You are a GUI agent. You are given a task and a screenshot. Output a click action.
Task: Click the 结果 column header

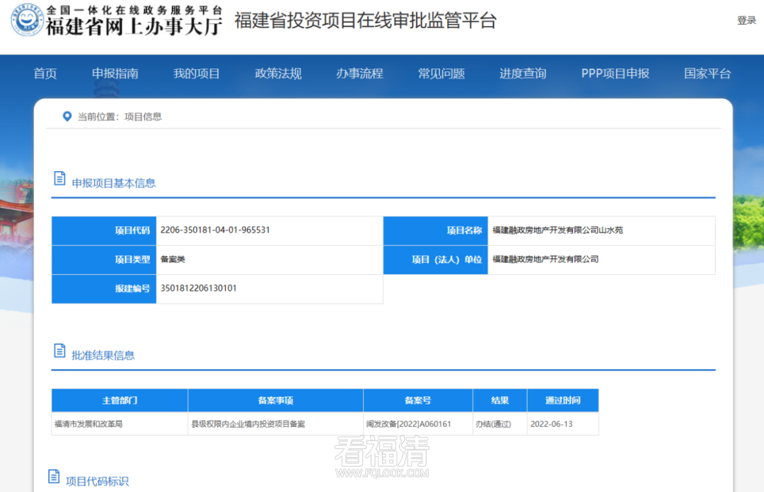(499, 400)
